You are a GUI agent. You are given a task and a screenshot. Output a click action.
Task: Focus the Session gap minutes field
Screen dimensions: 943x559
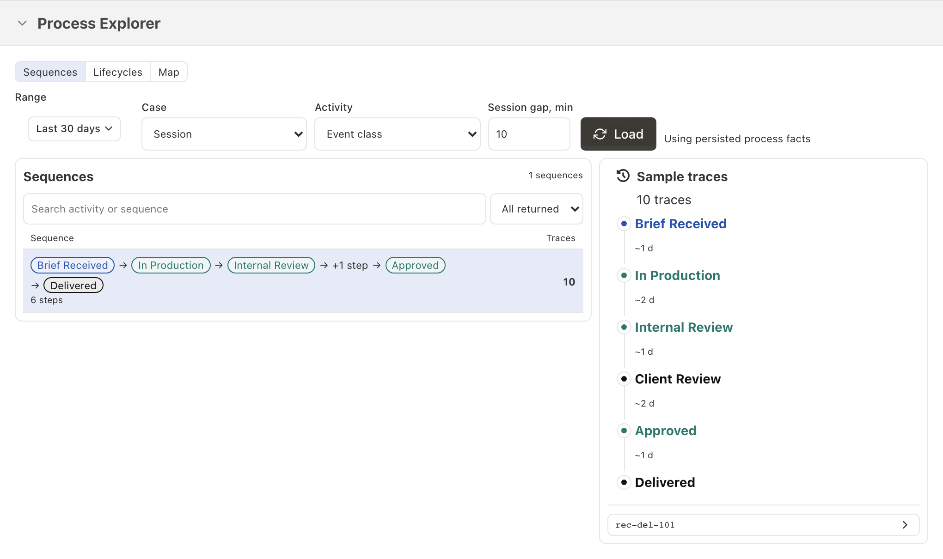point(529,134)
